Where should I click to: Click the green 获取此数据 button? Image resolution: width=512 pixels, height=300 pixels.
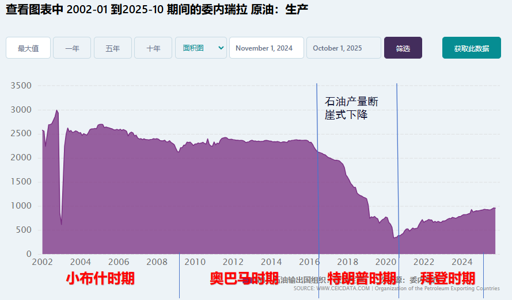(x=471, y=48)
